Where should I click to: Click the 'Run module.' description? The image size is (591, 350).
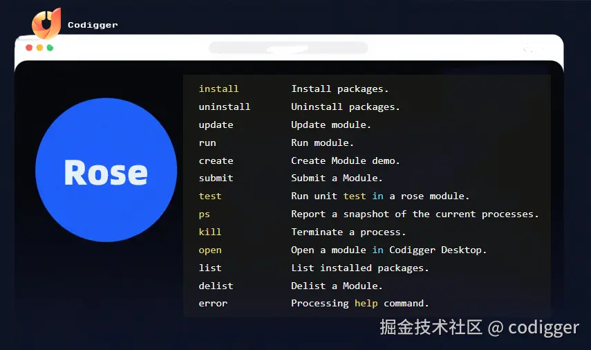[x=322, y=143]
